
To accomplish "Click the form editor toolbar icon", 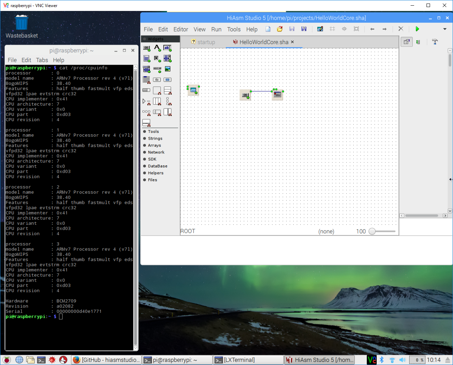I will (320, 29).
